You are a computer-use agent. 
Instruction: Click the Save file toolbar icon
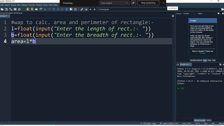(7, 9)
